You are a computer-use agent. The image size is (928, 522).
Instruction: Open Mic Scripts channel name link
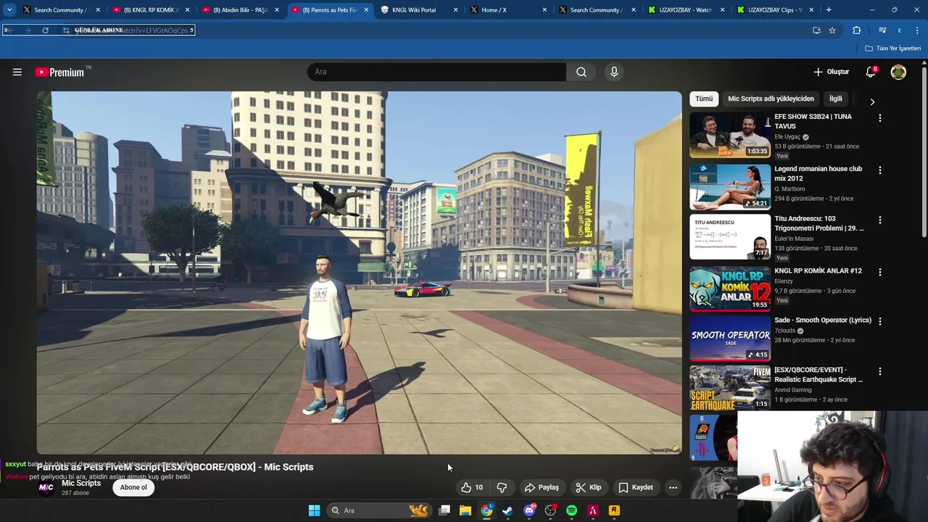click(x=81, y=483)
